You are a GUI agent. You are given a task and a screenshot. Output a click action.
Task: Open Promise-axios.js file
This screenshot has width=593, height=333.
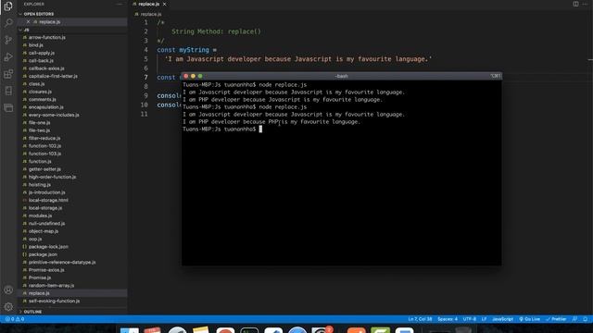[46, 270]
